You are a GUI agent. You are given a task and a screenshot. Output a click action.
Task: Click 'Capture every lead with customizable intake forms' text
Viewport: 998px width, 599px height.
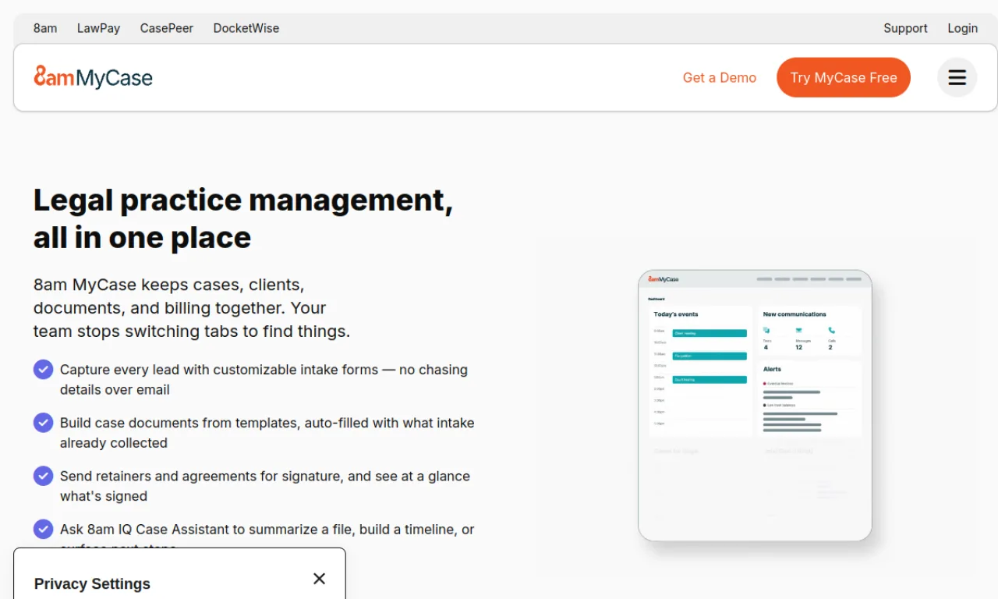[x=219, y=370]
